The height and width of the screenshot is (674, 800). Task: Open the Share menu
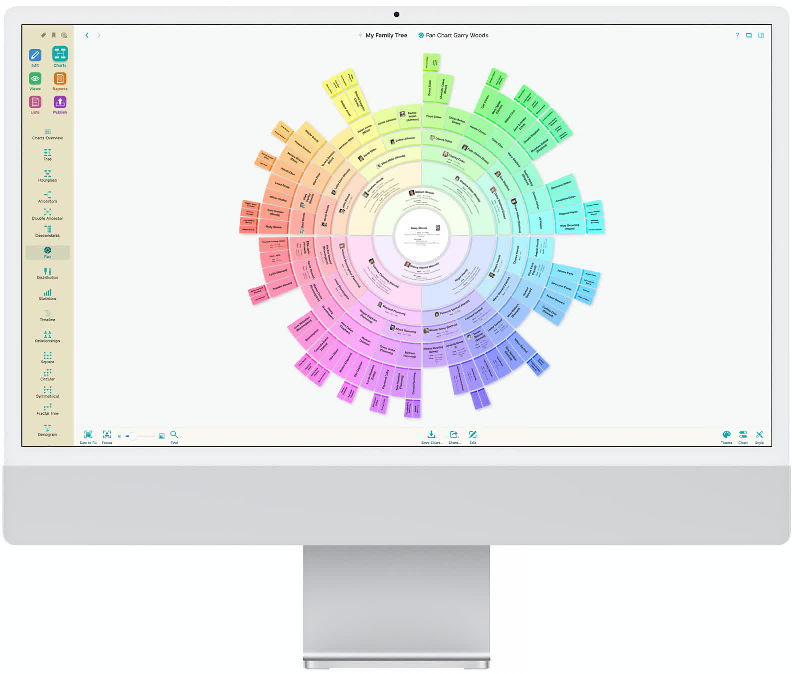pos(454,437)
